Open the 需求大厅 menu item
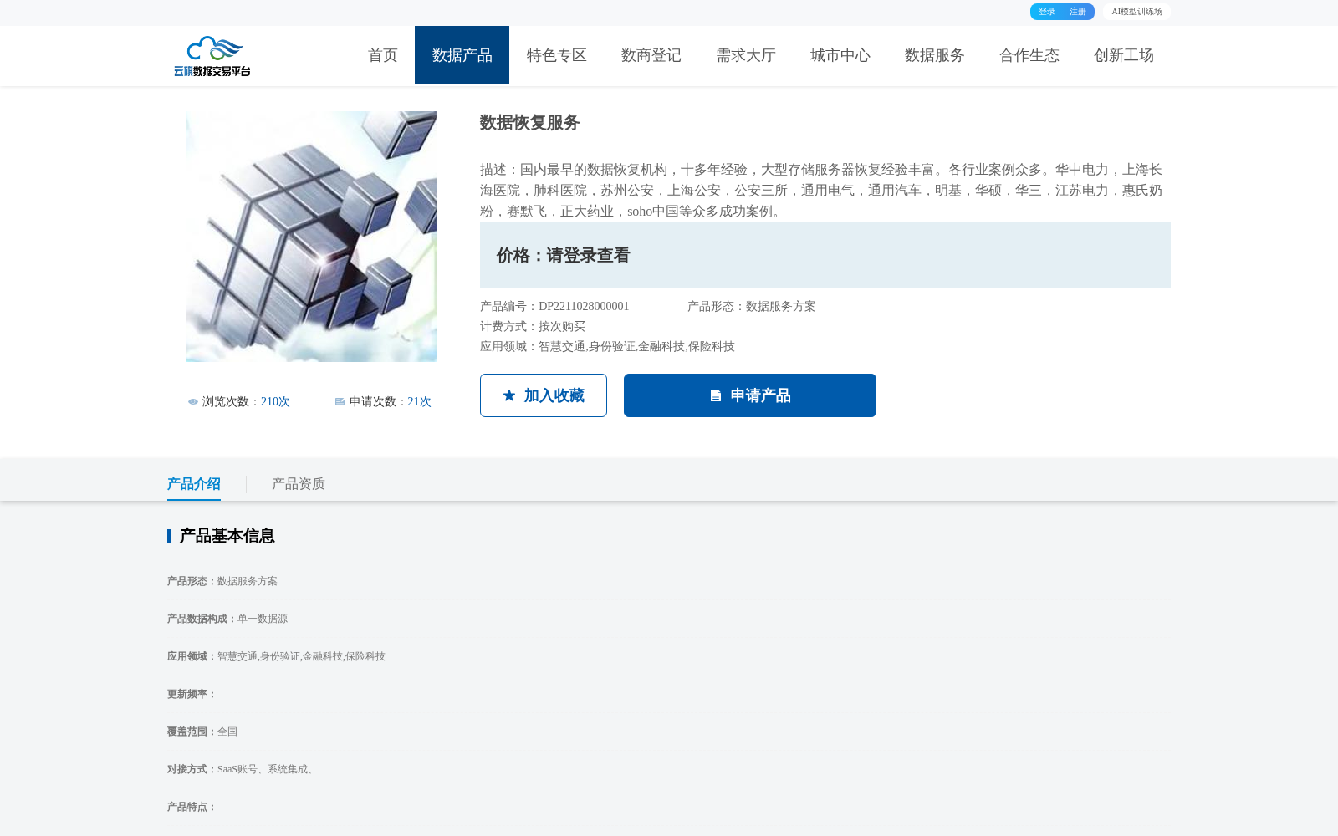This screenshot has width=1338, height=836. click(x=746, y=55)
